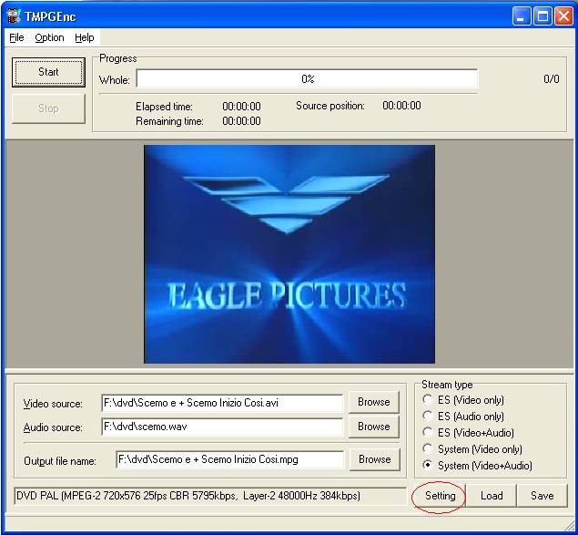Click the Source position value
578x535 pixels.
pos(401,106)
